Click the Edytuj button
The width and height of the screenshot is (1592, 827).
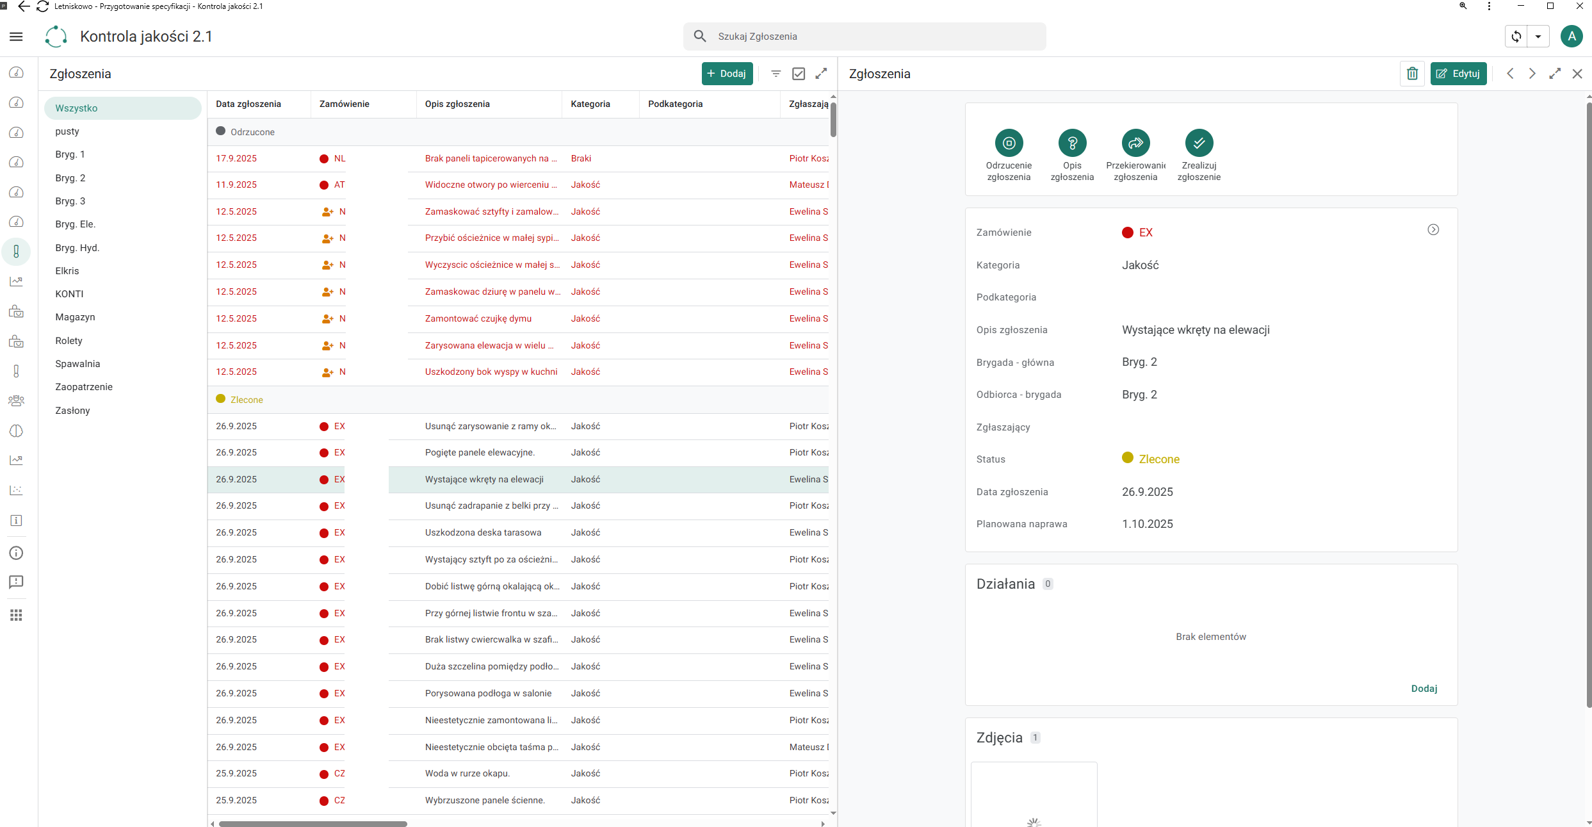coord(1458,74)
